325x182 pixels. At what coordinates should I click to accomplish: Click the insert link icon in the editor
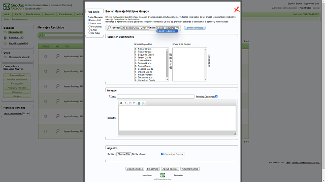[x=139, y=103]
